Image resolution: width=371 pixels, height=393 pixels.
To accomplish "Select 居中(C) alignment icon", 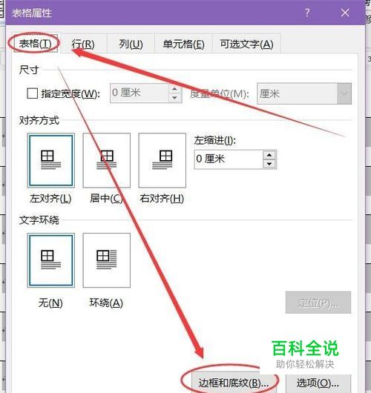I will (x=107, y=160).
